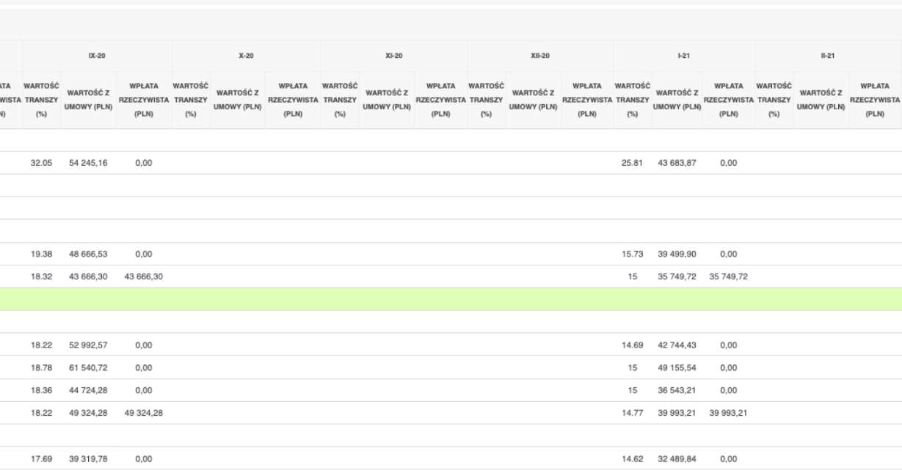Click 'Wpłata rzeczywista (PLN)' header under XI-20
The width and height of the screenshot is (902, 470).
pos(440,100)
